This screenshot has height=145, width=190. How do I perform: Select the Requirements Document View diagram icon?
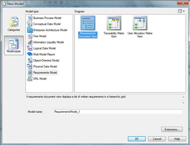88,23
